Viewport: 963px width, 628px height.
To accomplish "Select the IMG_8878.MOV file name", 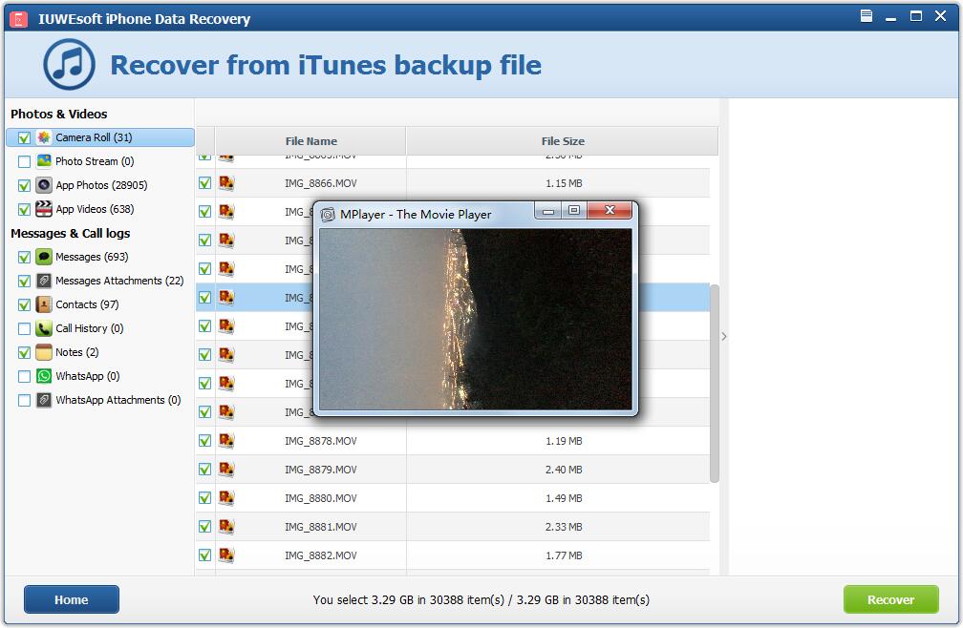I will [x=321, y=441].
